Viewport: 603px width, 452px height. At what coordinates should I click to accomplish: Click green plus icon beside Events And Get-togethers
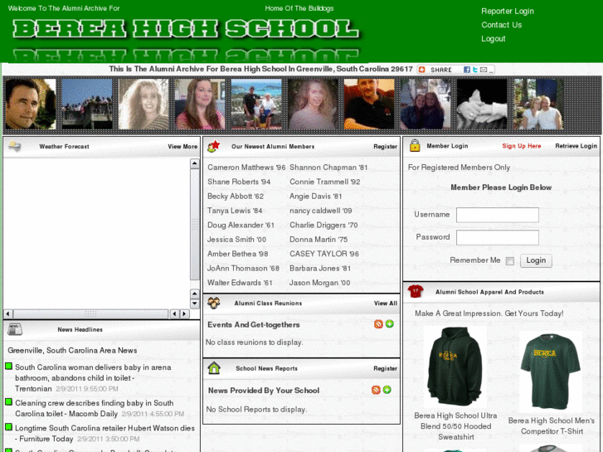[390, 324]
